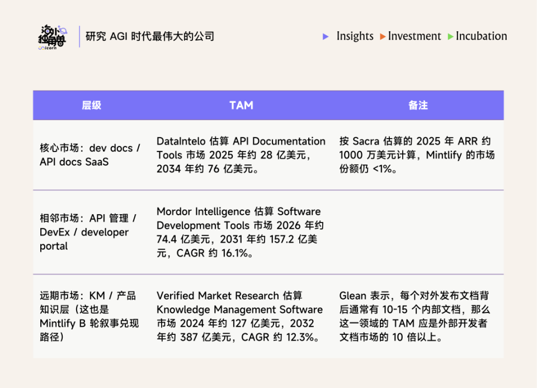Viewport: 537px width, 388px height.
Task: Select the DataIntelo API Documentation Tools cell
Action: pos(241,155)
